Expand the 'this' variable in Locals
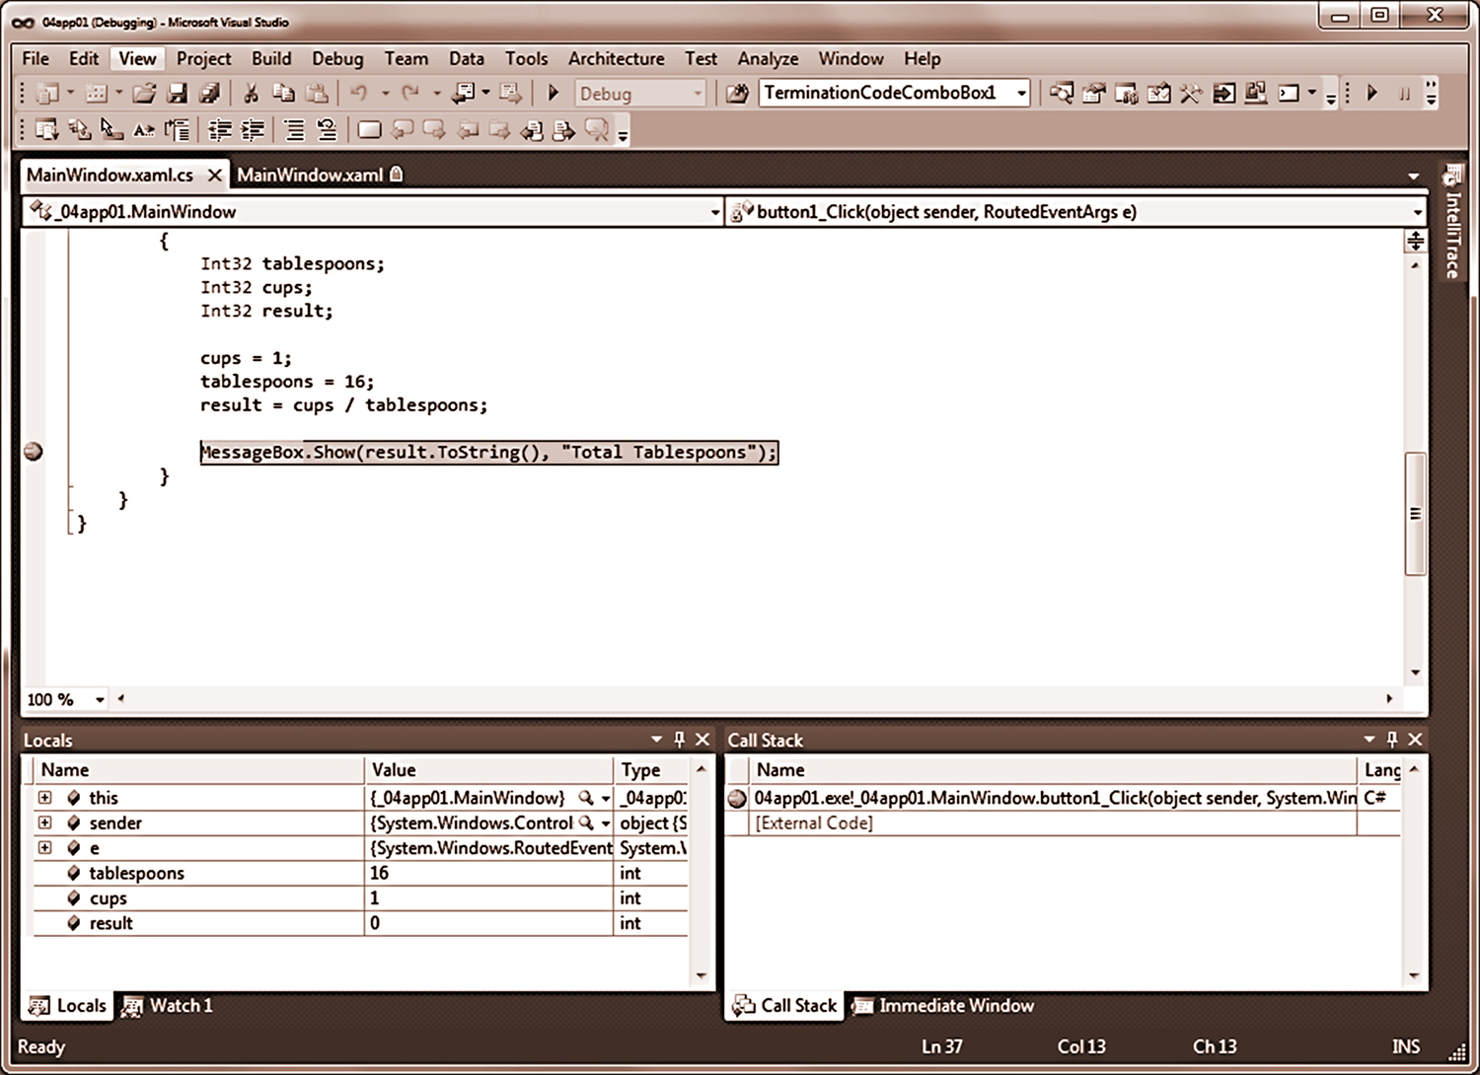1480x1075 pixels. pyautogui.click(x=44, y=797)
